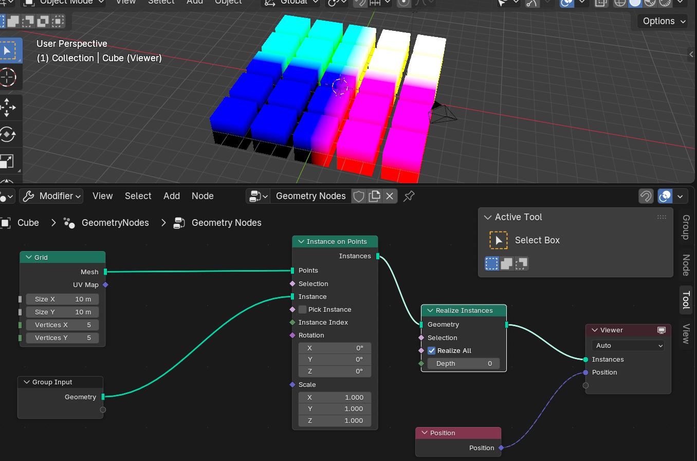Click the Cube object icon in breadcrumb
Image resolution: width=697 pixels, height=461 pixels.
point(5,223)
